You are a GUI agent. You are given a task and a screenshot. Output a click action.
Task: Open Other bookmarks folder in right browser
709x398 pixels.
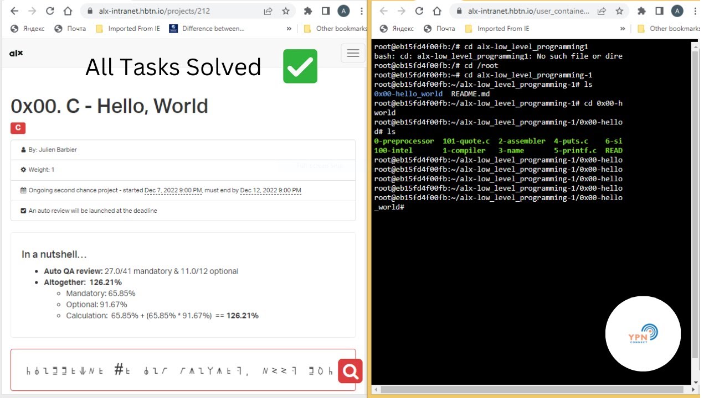tap(669, 29)
